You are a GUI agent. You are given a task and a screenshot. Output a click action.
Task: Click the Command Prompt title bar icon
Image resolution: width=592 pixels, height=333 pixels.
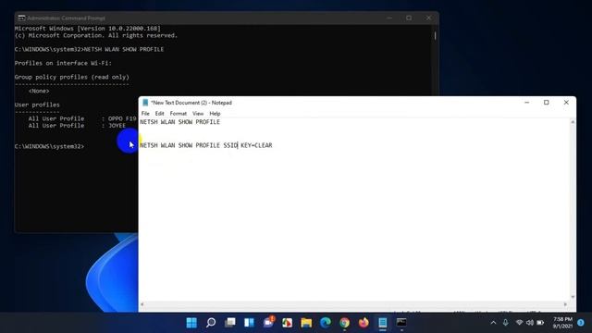(x=21, y=18)
